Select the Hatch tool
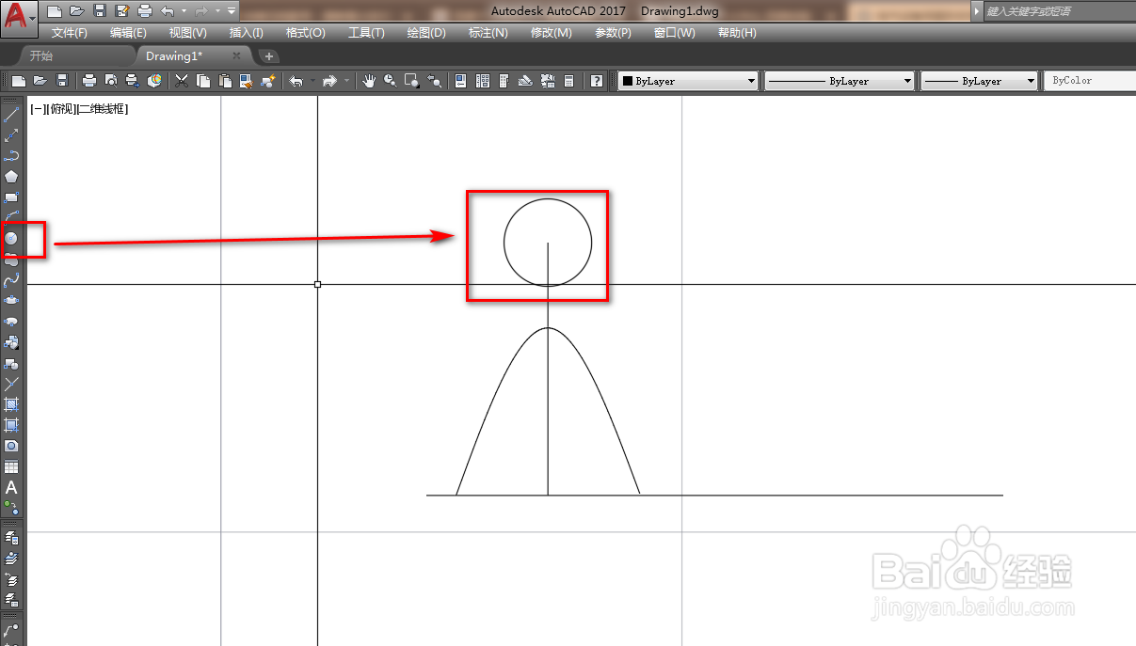The height and width of the screenshot is (646, 1136). (x=11, y=404)
